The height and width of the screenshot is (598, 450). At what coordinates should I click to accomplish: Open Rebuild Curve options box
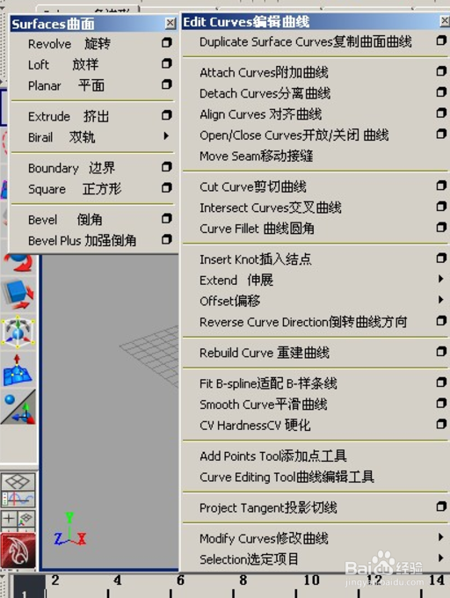click(x=441, y=351)
